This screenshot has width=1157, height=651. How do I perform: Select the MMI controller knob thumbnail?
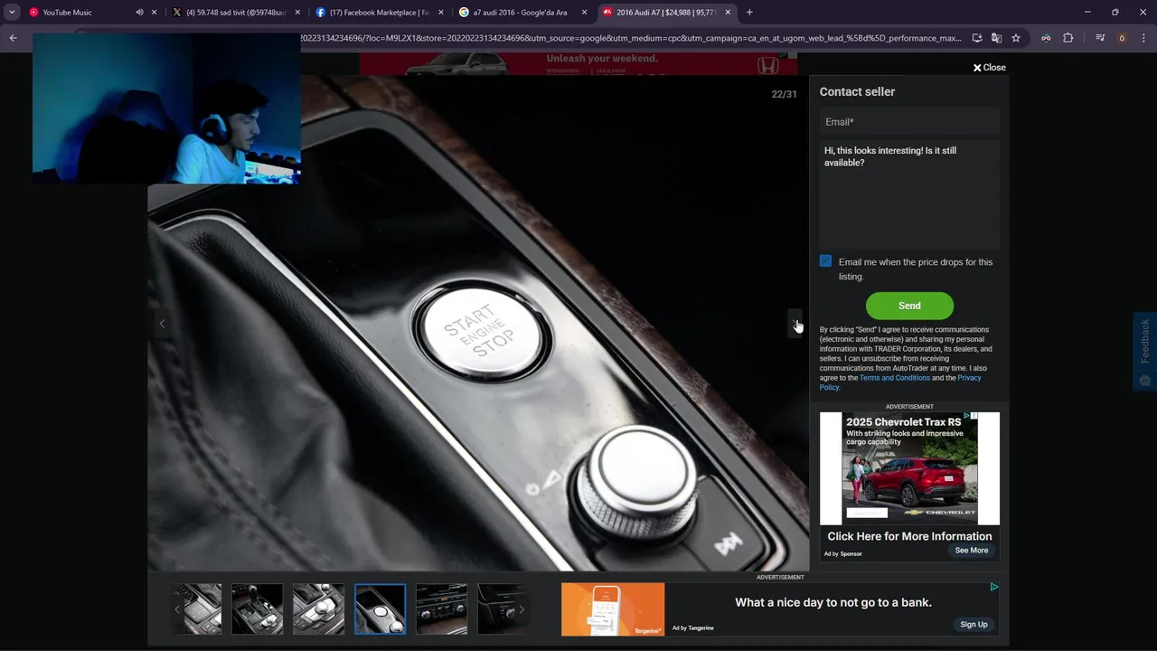pos(318,609)
